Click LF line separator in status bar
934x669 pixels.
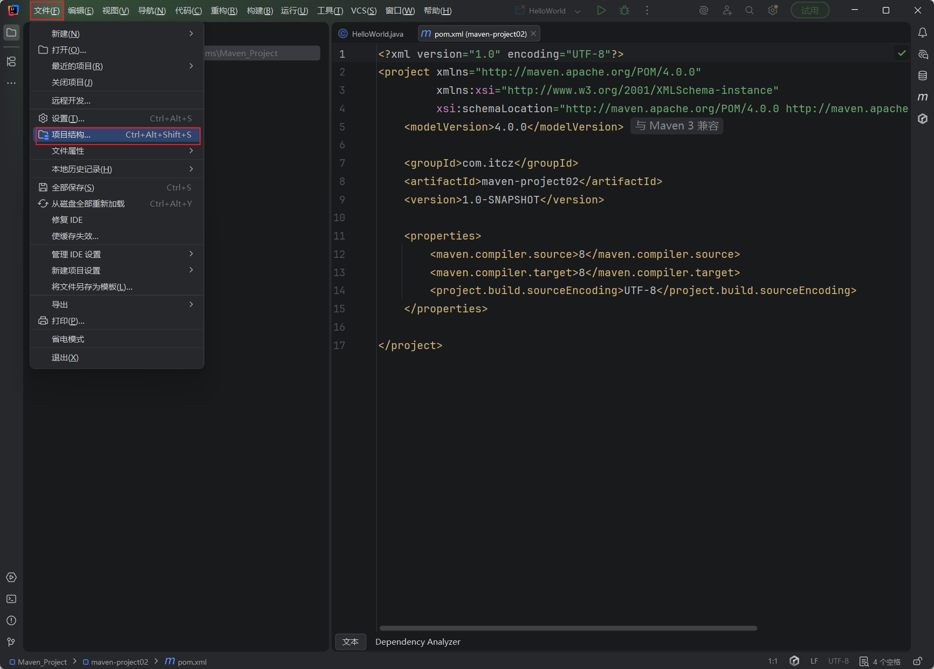click(814, 661)
